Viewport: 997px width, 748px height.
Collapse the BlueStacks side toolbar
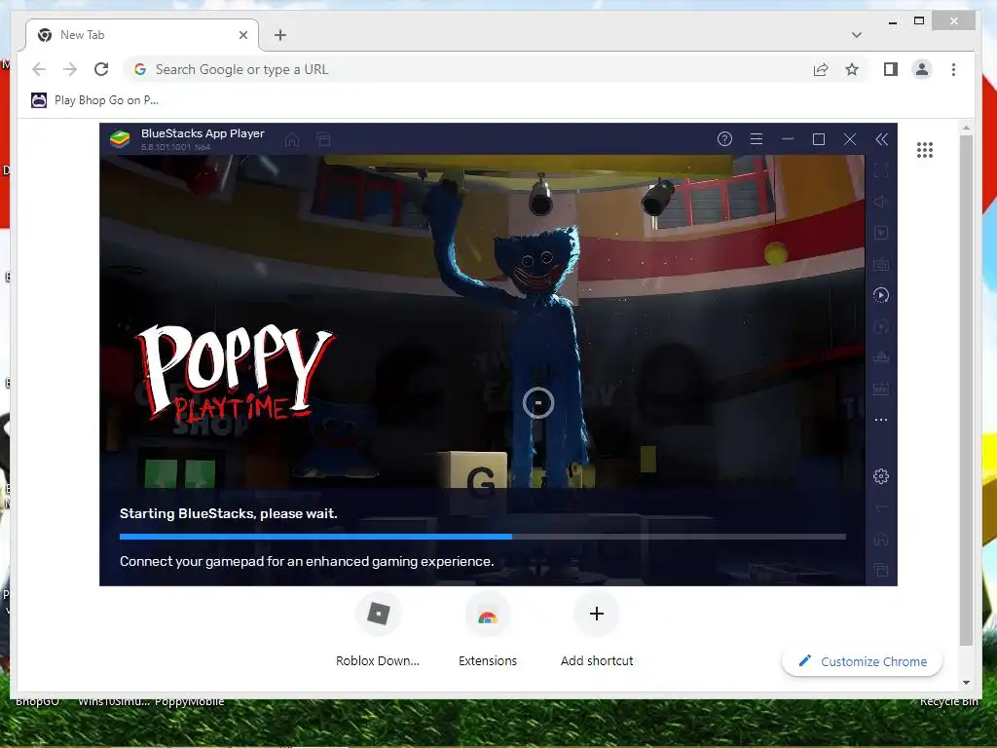(881, 139)
